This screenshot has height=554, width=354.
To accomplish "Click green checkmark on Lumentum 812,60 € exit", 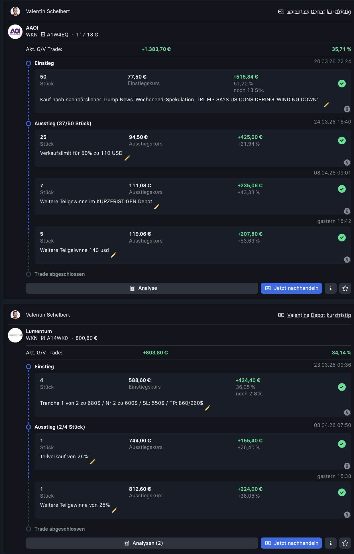I will 342,492.
